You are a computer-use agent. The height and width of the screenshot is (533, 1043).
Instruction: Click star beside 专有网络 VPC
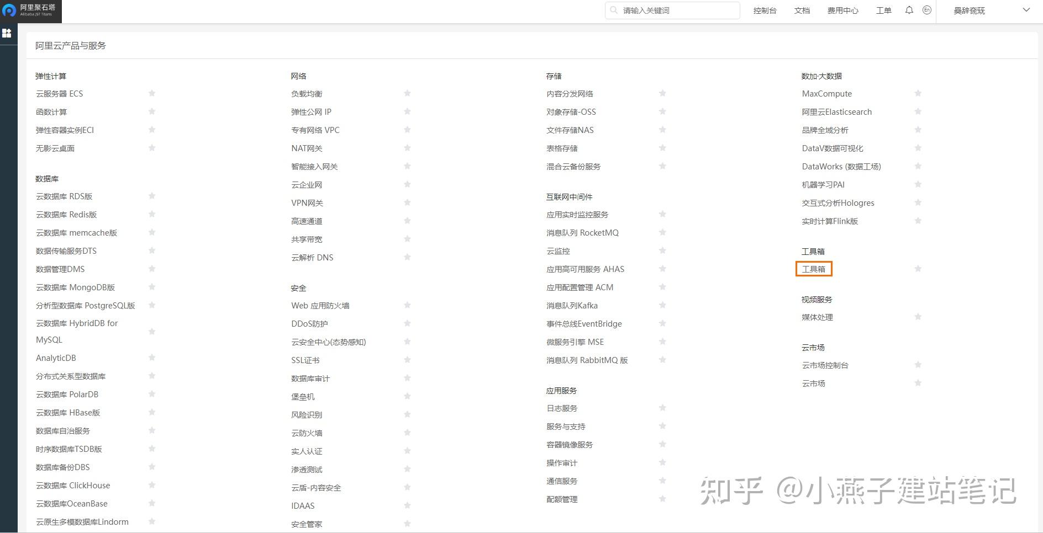coord(407,130)
